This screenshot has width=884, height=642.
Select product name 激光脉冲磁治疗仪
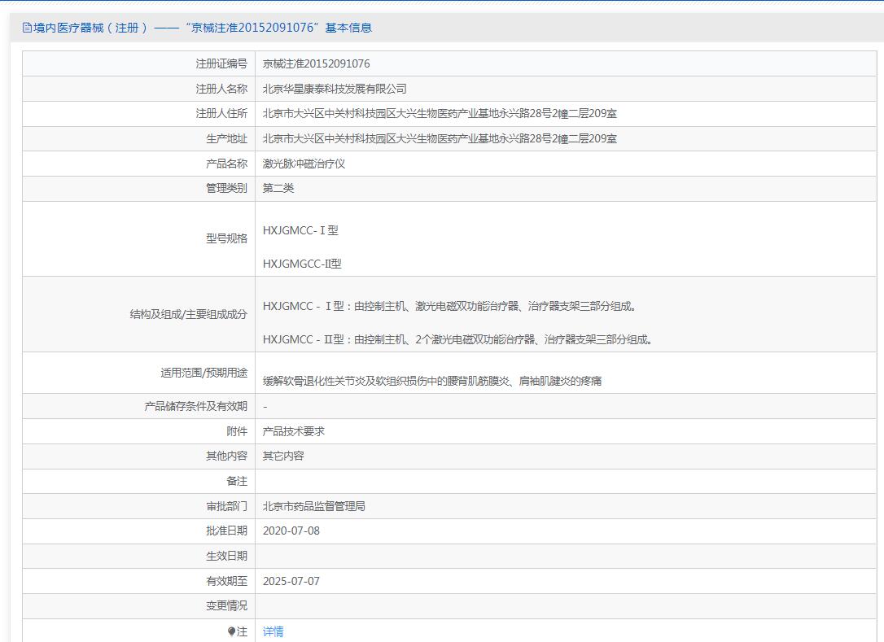tap(304, 164)
